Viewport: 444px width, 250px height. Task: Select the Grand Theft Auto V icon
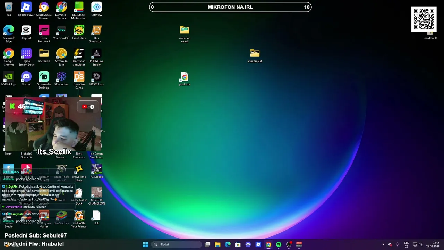(61, 173)
